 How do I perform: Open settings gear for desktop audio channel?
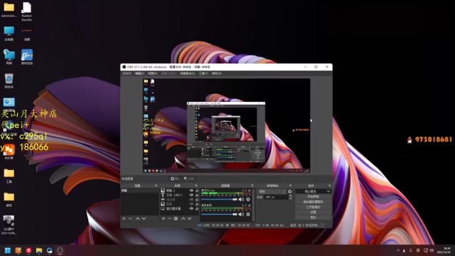248,214
